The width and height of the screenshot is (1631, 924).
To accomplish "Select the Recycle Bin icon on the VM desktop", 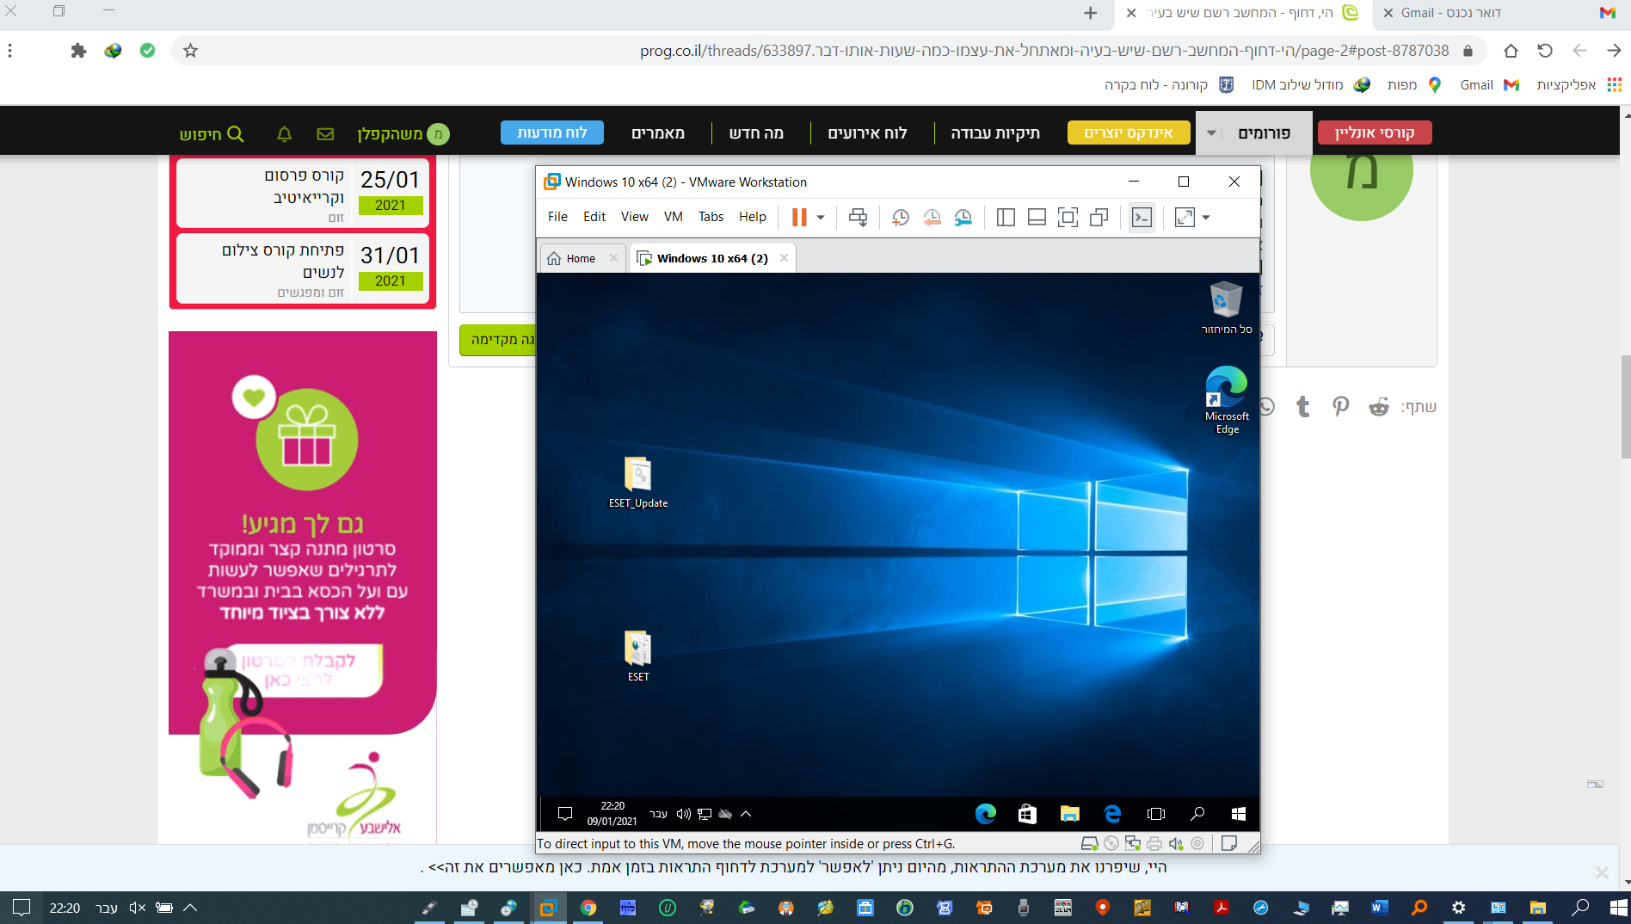I will (x=1227, y=307).
